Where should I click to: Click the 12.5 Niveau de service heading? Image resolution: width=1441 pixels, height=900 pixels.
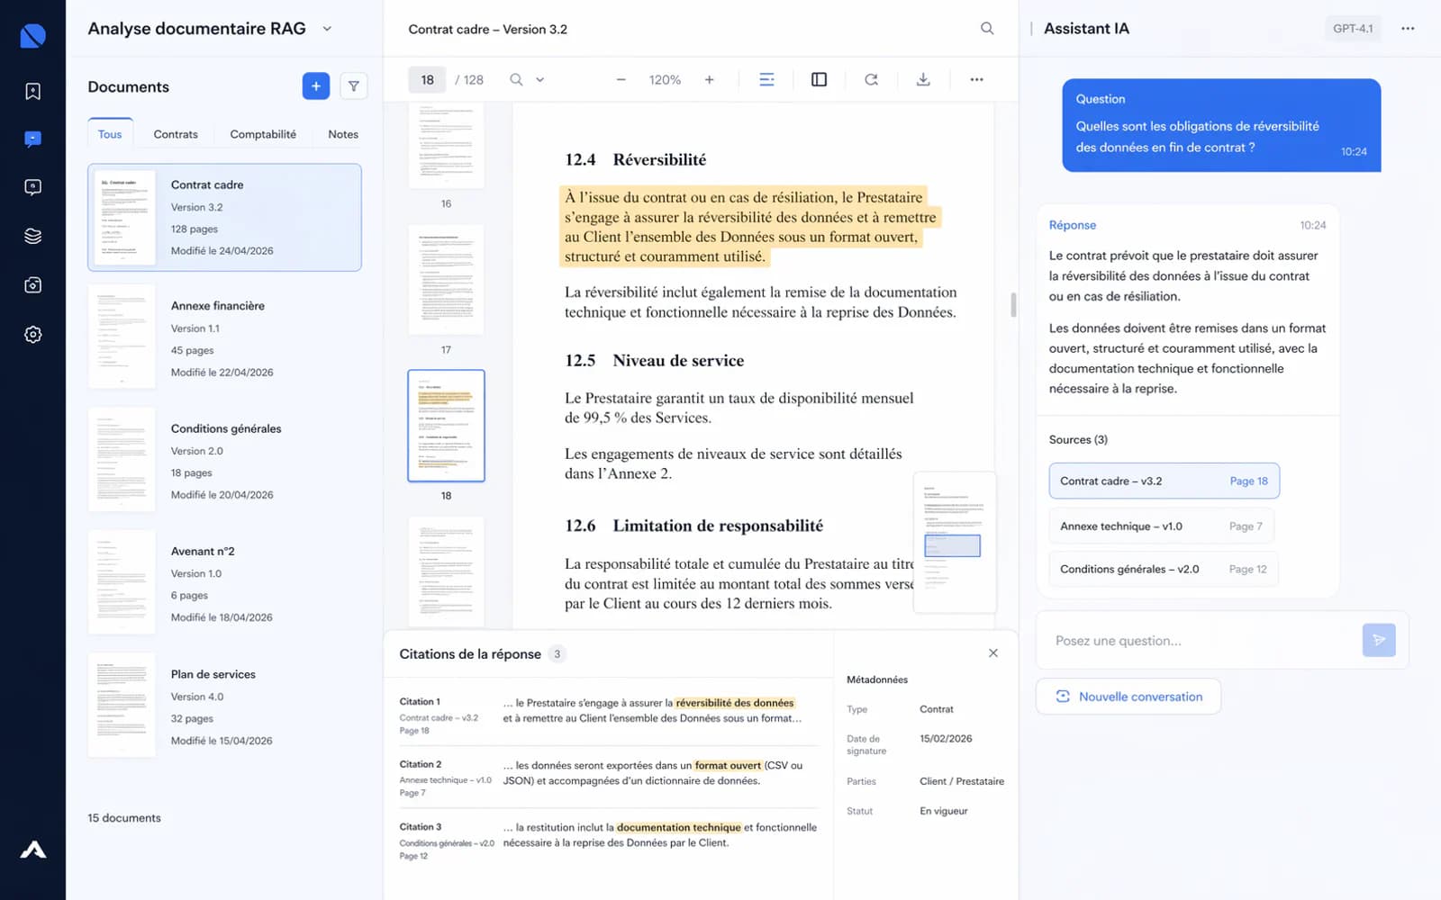[x=654, y=360]
